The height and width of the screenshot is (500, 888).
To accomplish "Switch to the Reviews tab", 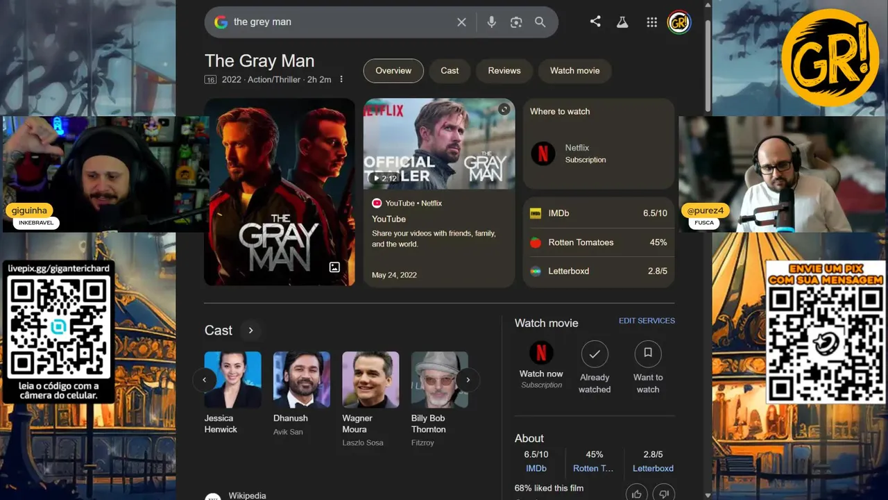I will 504,71.
